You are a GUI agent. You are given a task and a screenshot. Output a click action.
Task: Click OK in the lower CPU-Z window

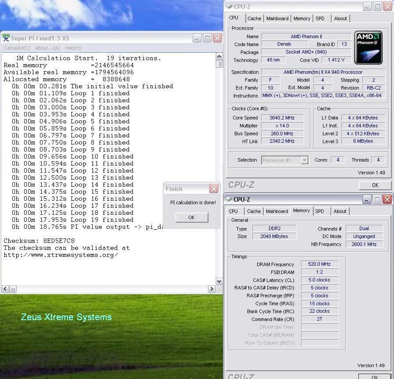click(375, 376)
